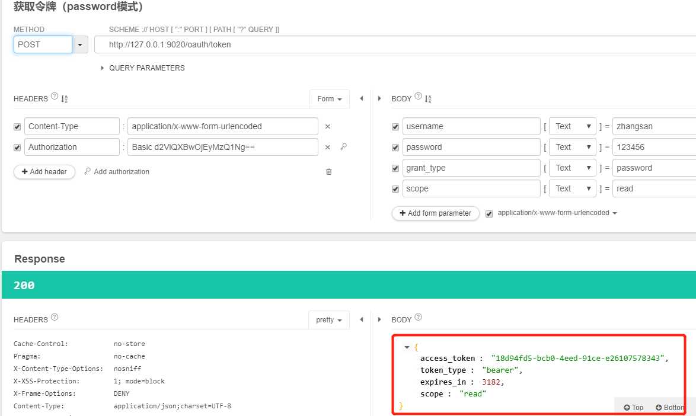Toggle the scope parameter checkbox

coord(395,190)
